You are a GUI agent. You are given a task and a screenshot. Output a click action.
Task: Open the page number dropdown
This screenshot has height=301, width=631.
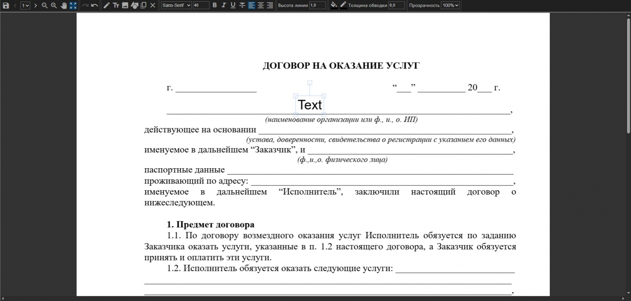coord(25,6)
